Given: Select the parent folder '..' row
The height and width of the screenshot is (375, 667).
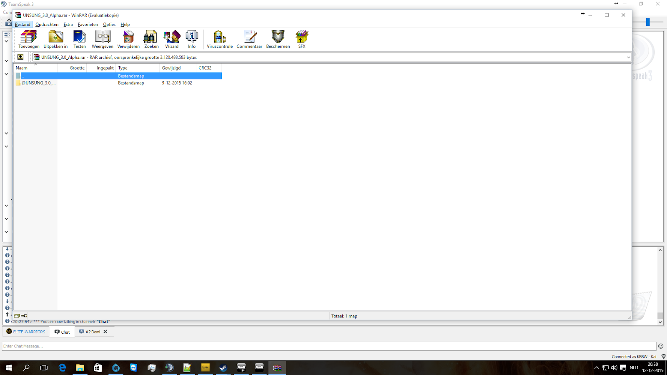Looking at the screenshot, I should coord(118,76).
